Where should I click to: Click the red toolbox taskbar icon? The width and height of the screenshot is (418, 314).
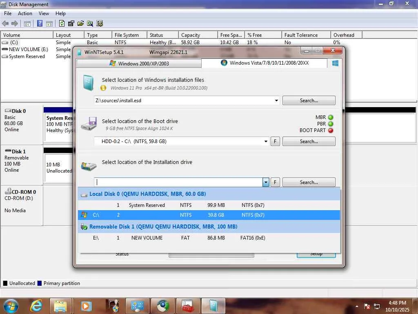188,306
